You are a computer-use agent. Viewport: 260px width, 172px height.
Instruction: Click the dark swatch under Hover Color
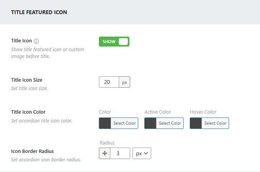point(196,123)
